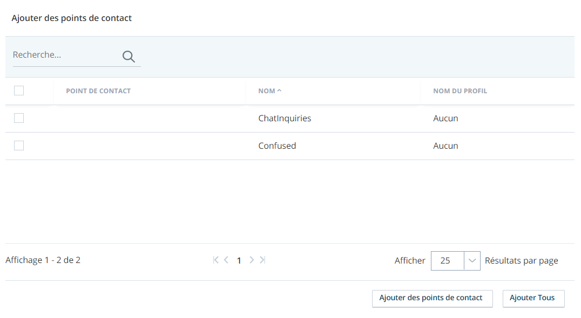The height and width of the screenshot is (318, 581).
Task: Open the results per page dropdown arrow
Action: [472, 261]
